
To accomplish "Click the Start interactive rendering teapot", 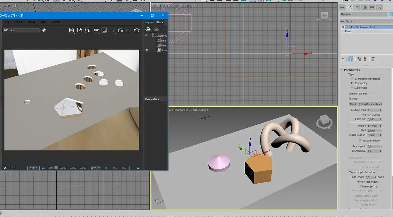I will pos(121,30).
